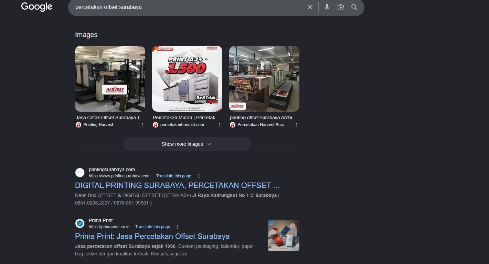489x264 pixels.
Task: Click the printingsurabaya.com site favicon
Action: tap(80, 173)
